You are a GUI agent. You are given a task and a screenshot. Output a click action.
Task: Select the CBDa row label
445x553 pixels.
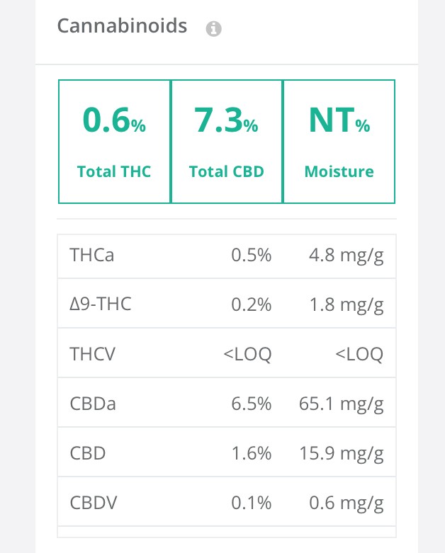click(x=93, y=404)
